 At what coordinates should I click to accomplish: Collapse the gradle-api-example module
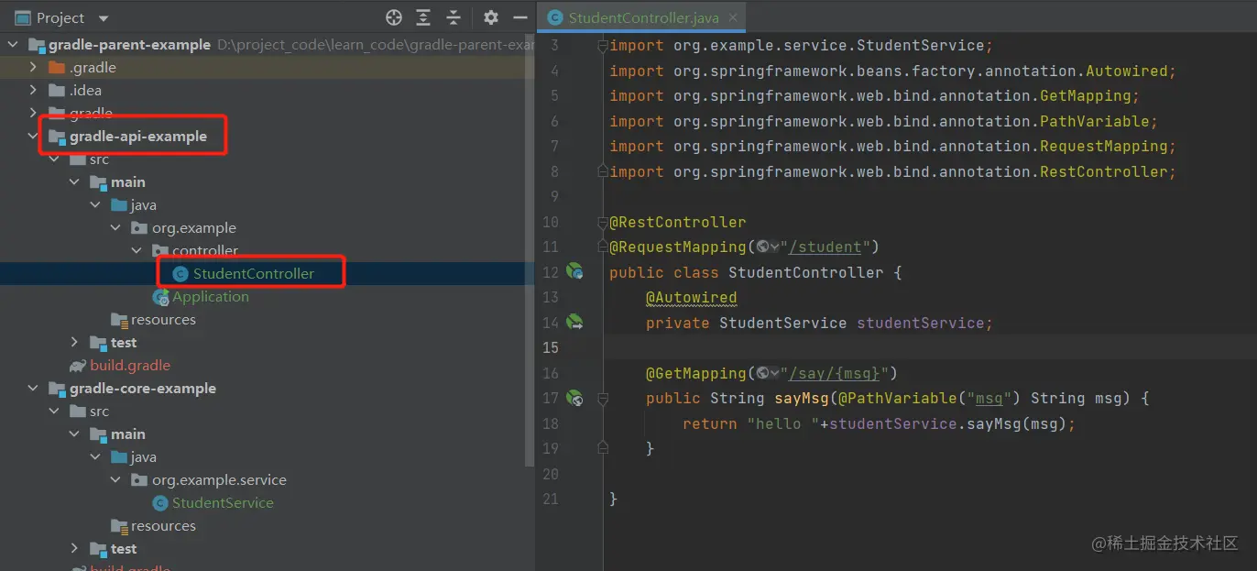(34, 136)
